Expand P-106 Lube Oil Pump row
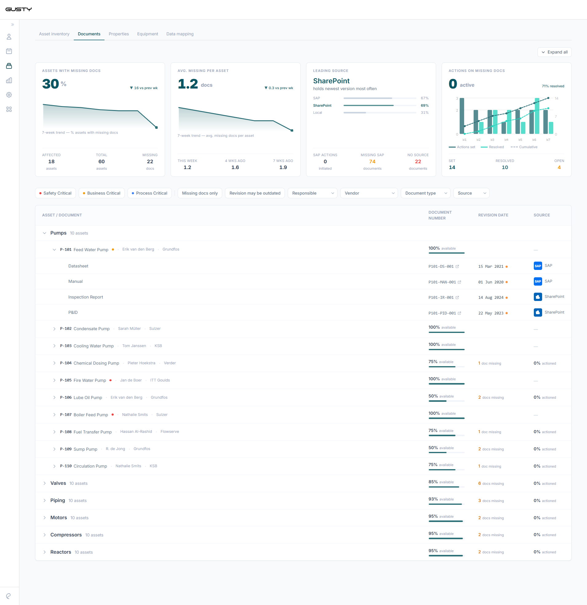Screen dimensions: 587x605 (x=54, y=398)
